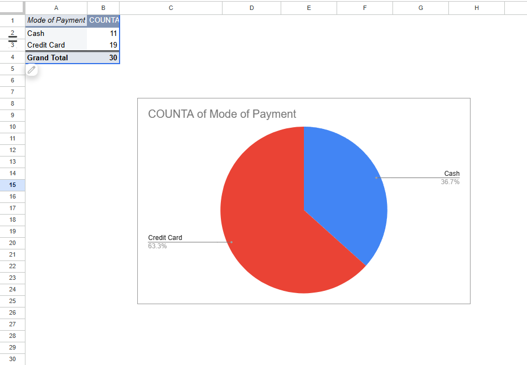The width and height of the screenshot is (527, 365).
Task: Click the select-all corner box
Action: (12, 7)
